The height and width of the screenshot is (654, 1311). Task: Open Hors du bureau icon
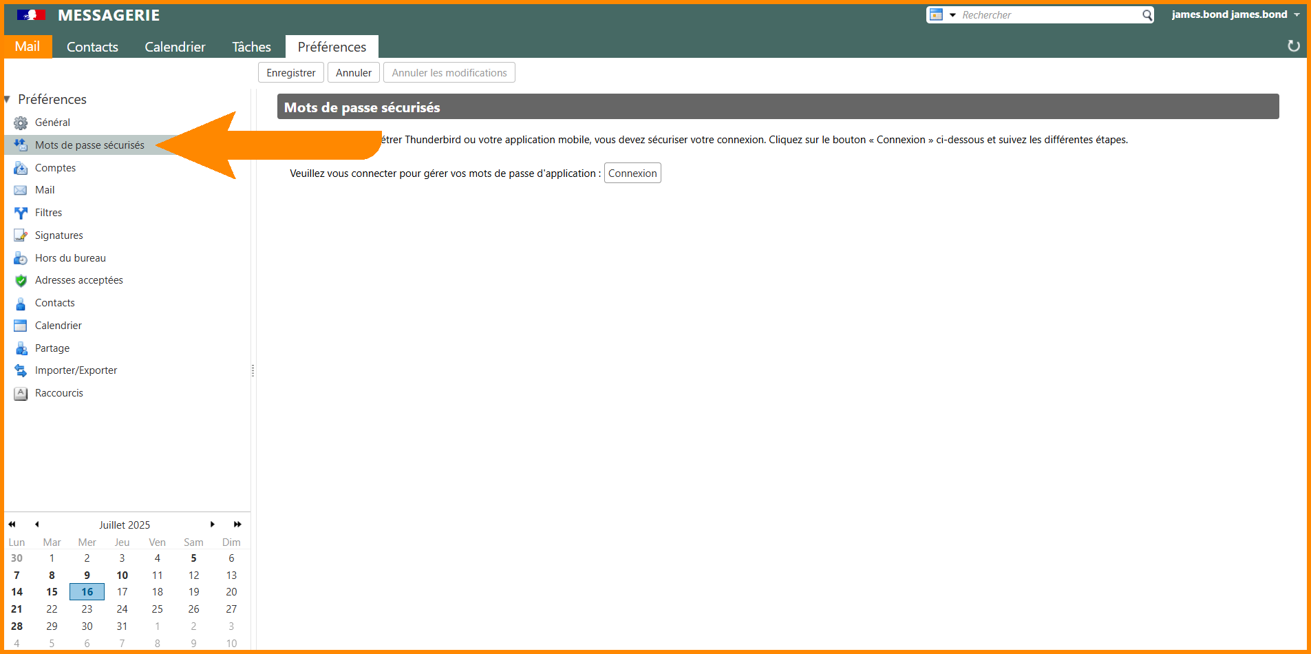click(21, 259)
